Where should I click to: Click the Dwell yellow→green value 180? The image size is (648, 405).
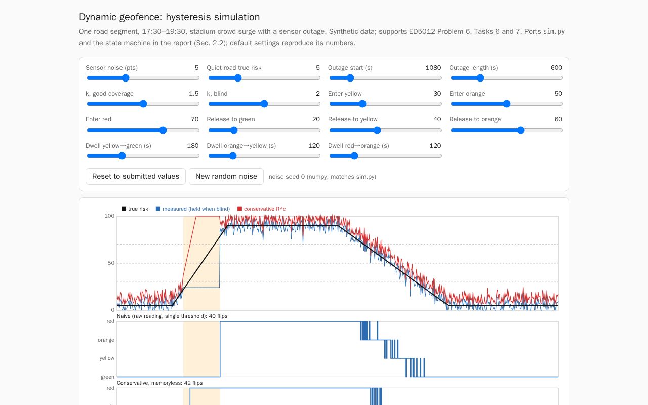point(193,146)
